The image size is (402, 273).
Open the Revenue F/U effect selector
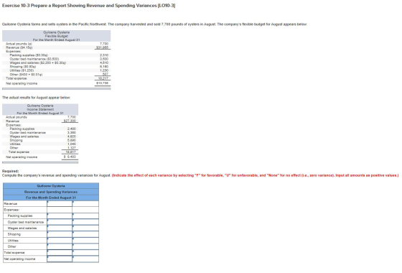point(85,204)
